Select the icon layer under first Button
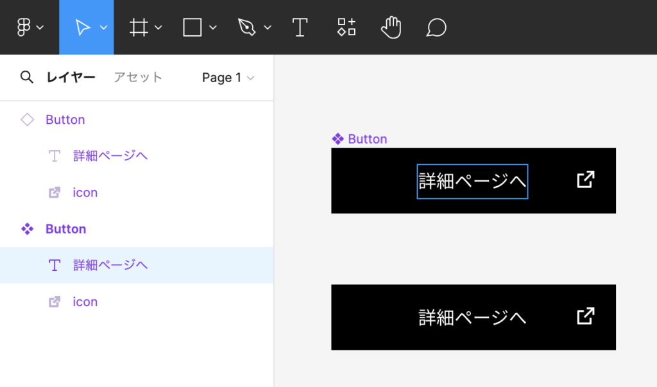 click(85, 193)
